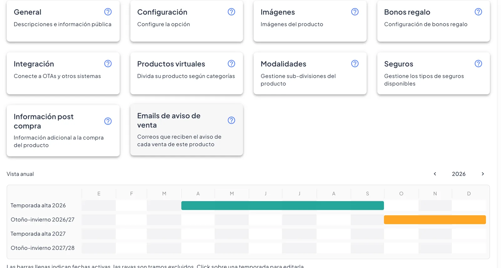
Task: Select the orange Otoño-invierno 2026/27 bar
Action: click(435, 220)
